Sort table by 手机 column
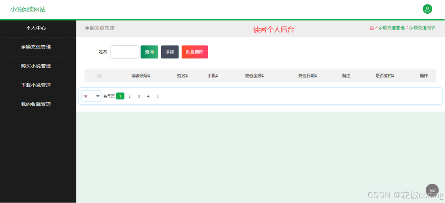The width and height of the screenshot is (445, 203). pos(213,76)
